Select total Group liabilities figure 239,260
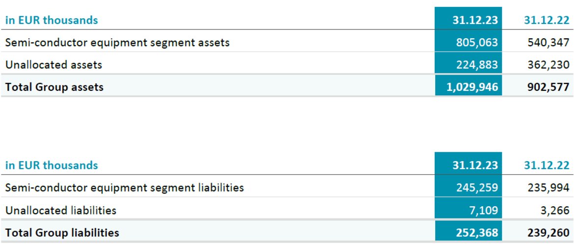This screenshot has width=574, height=244. [x=549, y=233]
